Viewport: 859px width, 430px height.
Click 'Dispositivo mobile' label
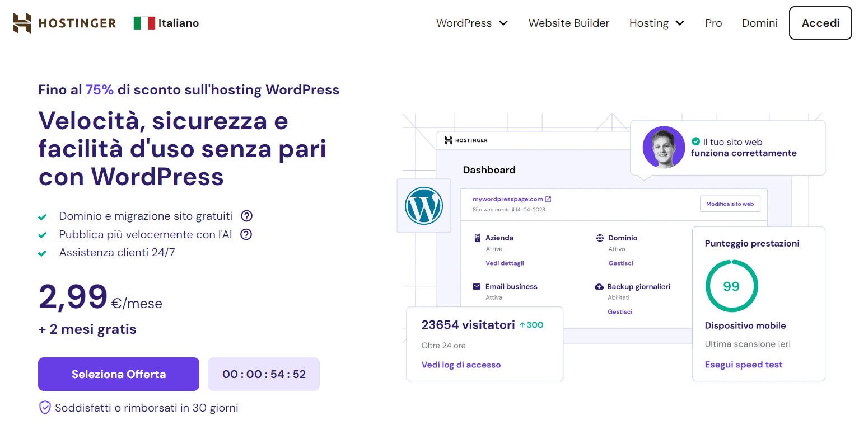pyautogui.click(x=745, y=325)
